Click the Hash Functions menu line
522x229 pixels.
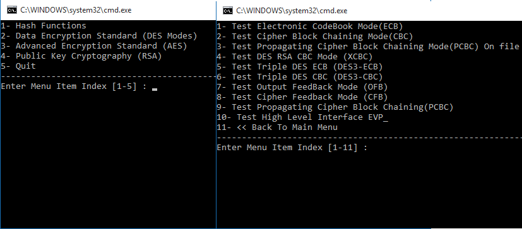(x=44, y=26)
